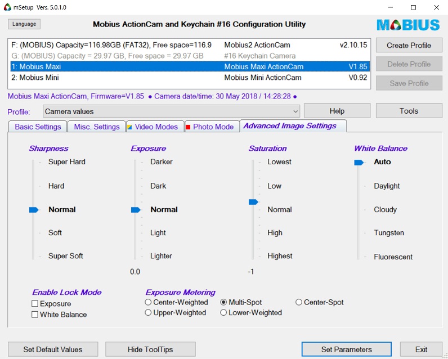Click the red Photo Mode tab icon
Image resolution: width=448 pixels, height=359 pixels.
[x=188, y=127]
